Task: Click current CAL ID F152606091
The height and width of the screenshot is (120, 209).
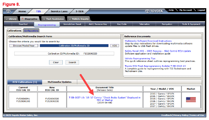Action: [23, 99]
